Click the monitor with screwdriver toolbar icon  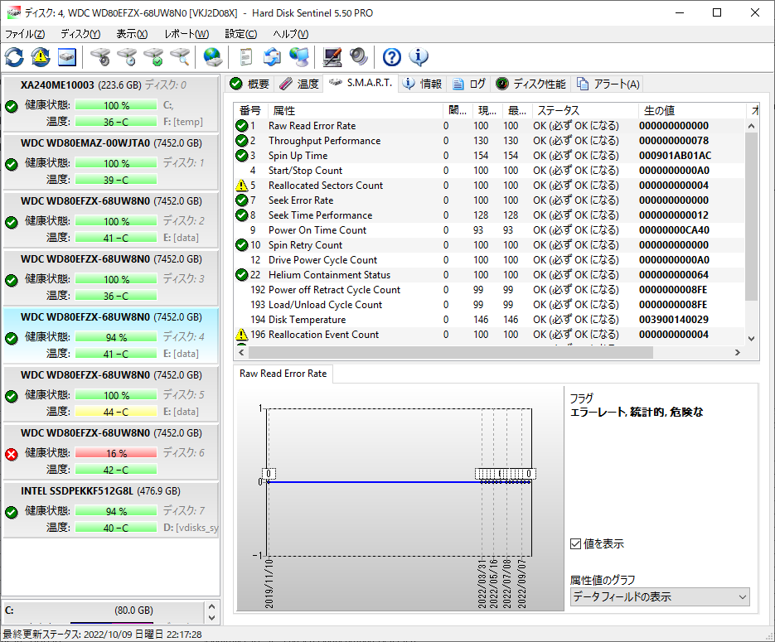coord(332,57)
